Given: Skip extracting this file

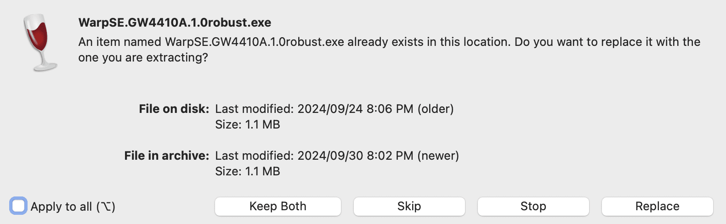Looking at the screenshot, I should click(409, 206).
